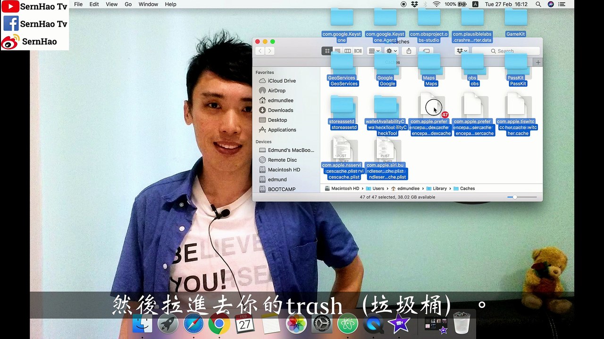This screenshot has width=604, height=339.
Task: Select the edmundlee home folder in the sidebar
Action: pyautogui.click(x=280, y=101)
